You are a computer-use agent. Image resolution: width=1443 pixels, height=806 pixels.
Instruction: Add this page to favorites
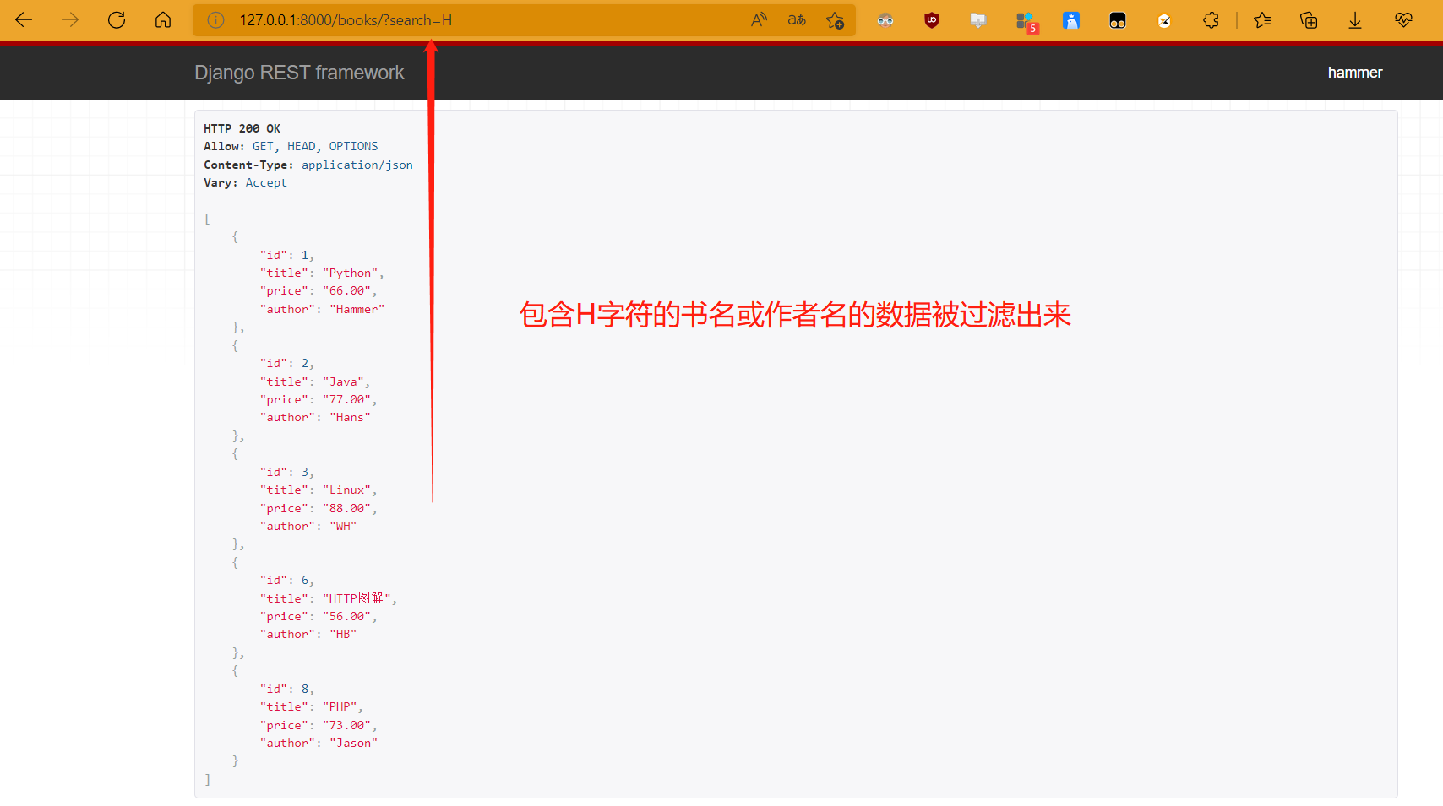836,20
